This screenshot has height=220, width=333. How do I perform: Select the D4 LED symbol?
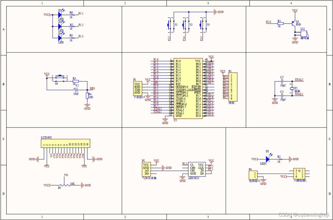click(60, 38)
